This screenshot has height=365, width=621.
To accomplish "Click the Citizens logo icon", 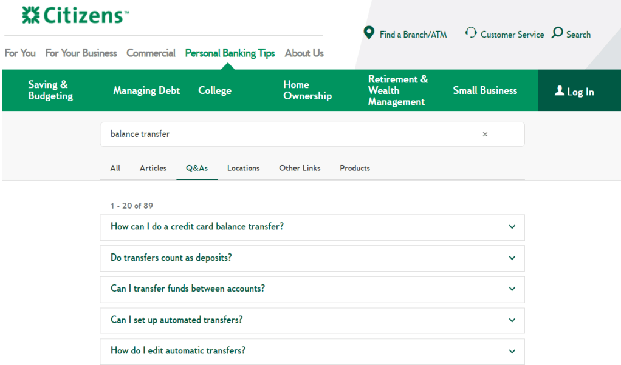I will click(x=30, y=15).
